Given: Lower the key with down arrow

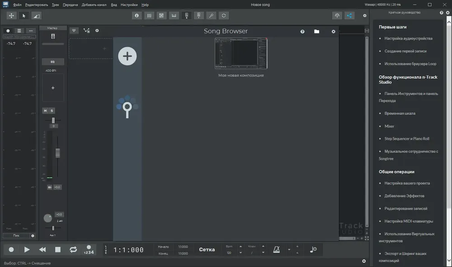Looking at the screenshot, I should coord(263,253).
